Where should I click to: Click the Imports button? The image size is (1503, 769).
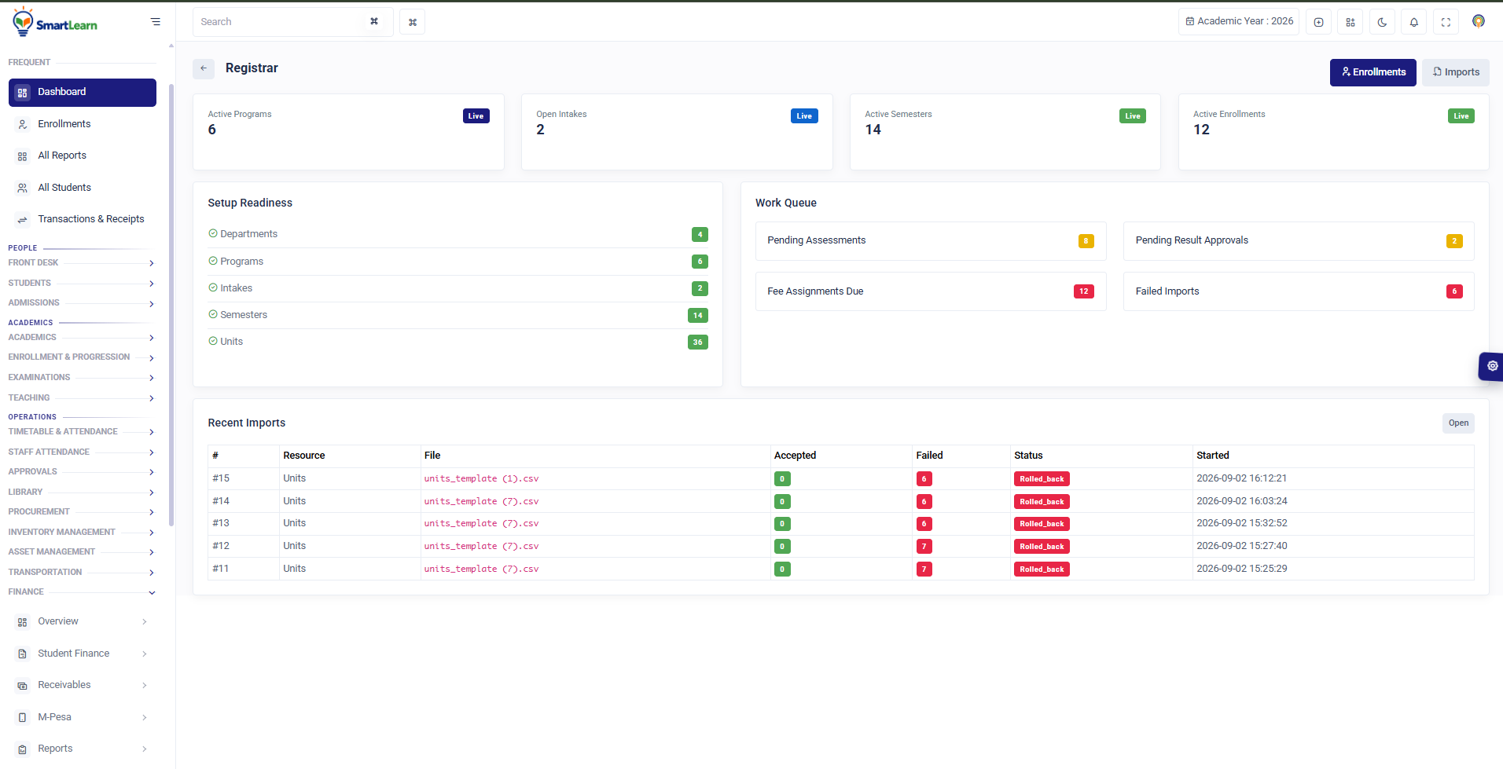click(x=1455, y=72)
